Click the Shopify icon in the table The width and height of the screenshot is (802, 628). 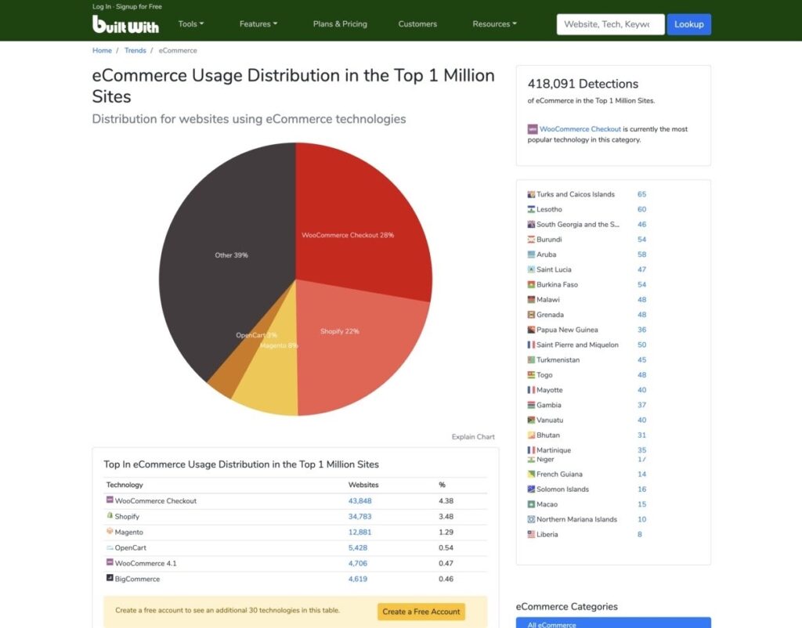point(110,515)
